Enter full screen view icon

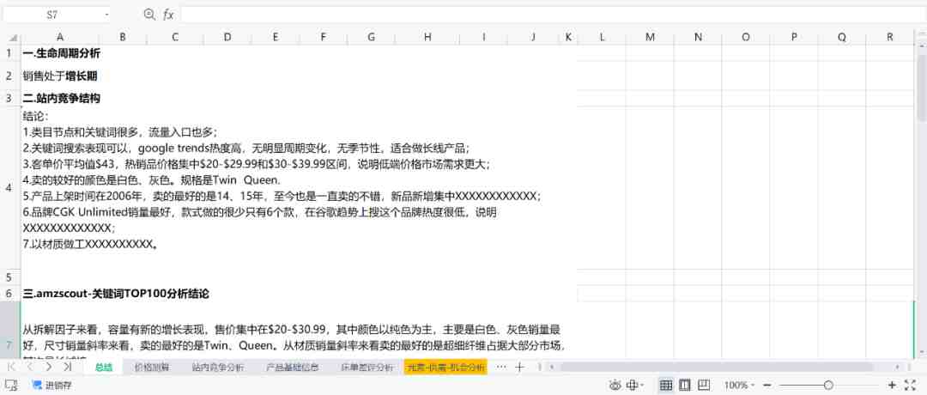coord(910,385)
